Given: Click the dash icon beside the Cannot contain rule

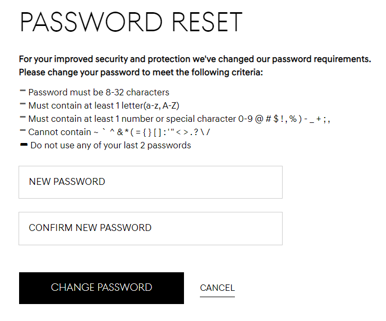Looking at the screenshot, I should click(x=22, y=131).
